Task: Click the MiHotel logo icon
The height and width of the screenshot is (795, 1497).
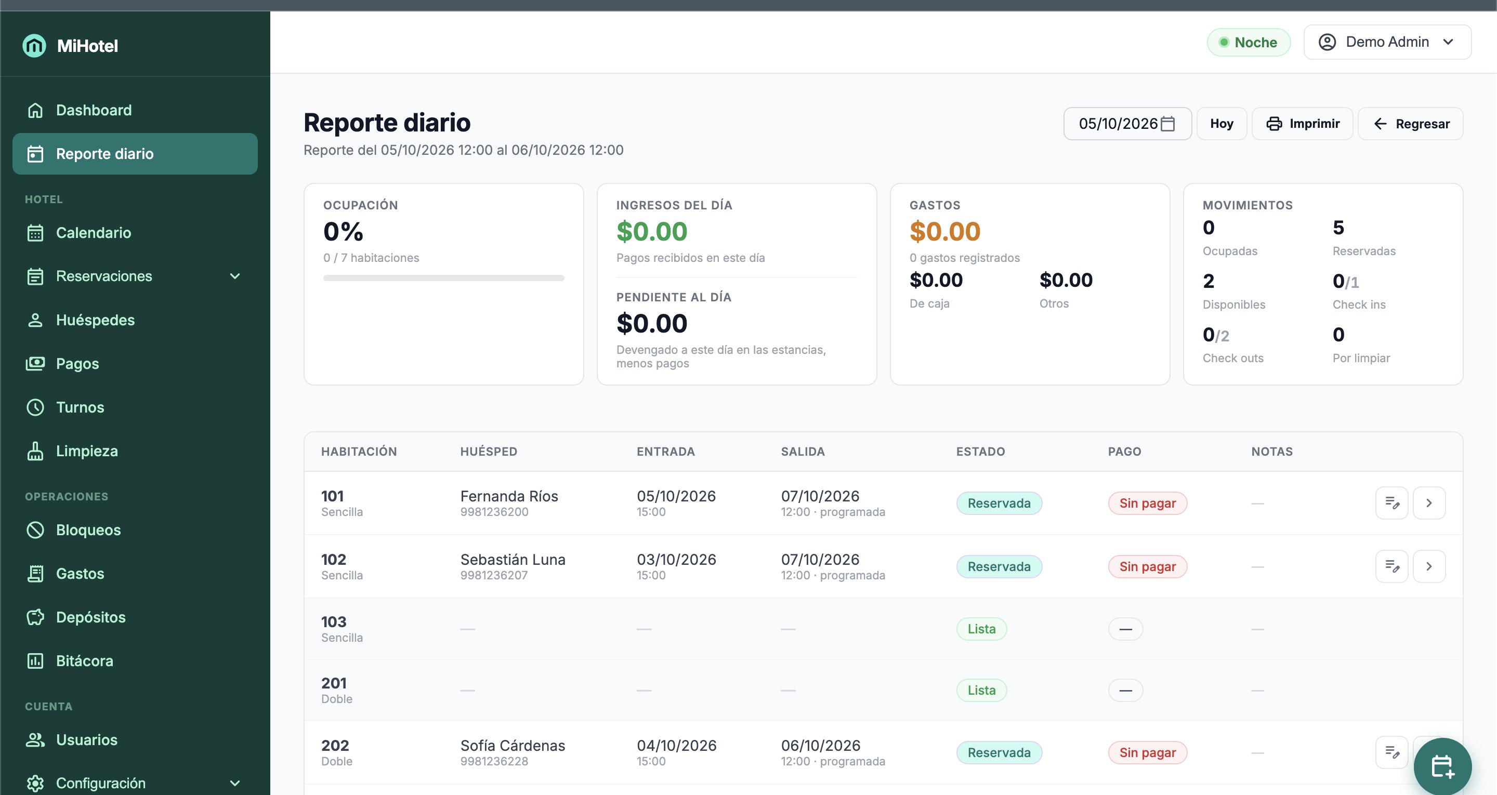Action: pyautogui.click(x=34, y=45)
